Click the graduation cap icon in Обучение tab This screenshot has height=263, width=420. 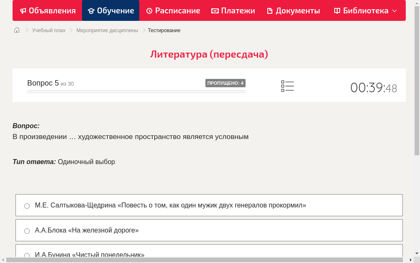point(92,10)
